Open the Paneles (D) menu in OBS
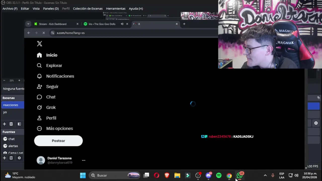This screenshot has height=181, width=322. click(51, 9)
